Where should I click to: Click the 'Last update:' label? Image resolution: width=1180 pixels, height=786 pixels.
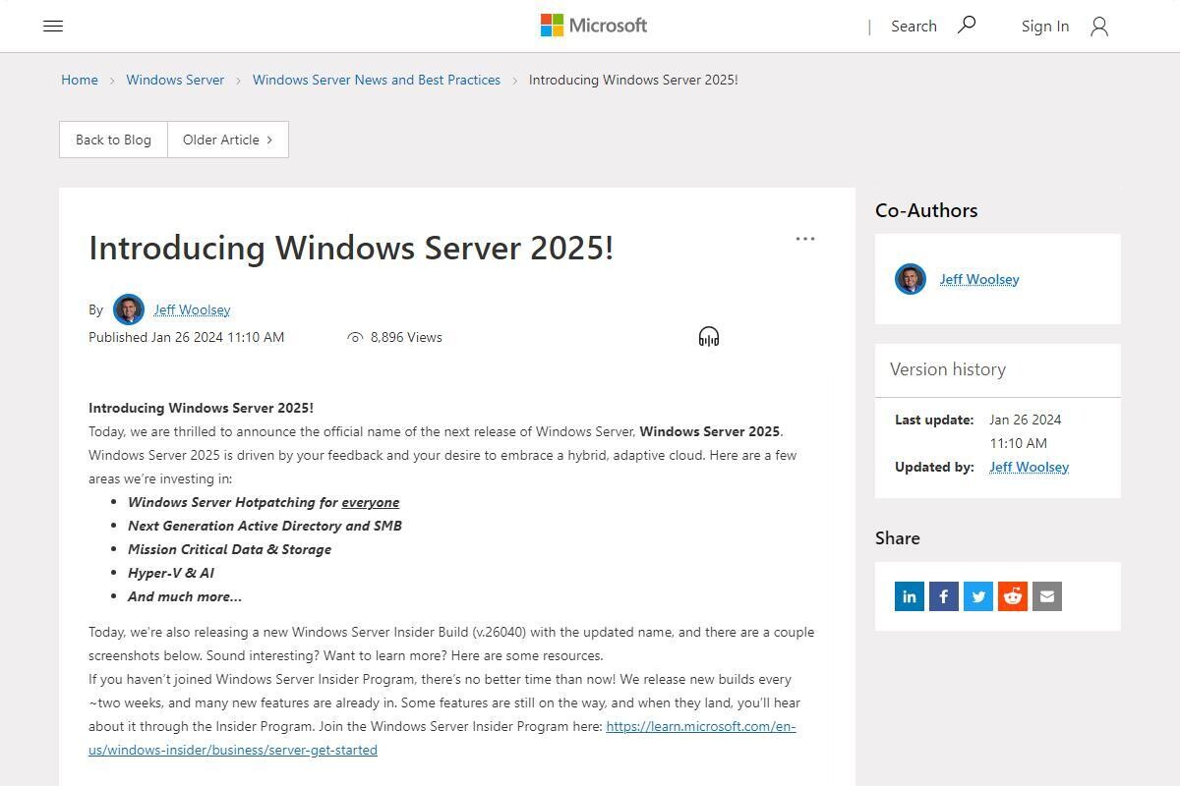pyautogui.click(x=934, y=420)
